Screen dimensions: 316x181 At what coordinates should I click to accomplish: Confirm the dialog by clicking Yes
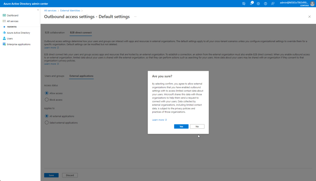181,127
